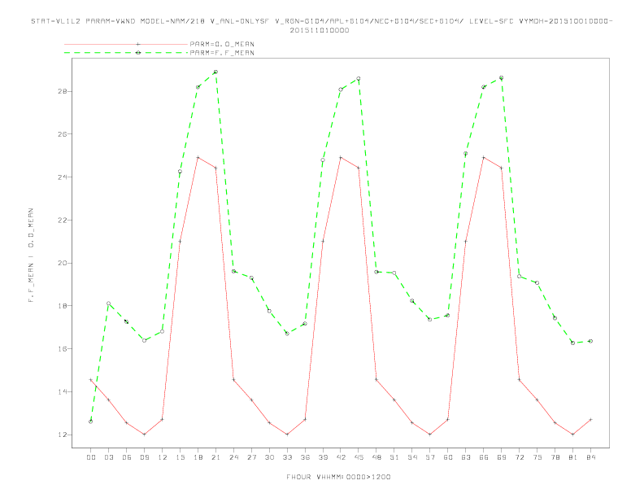Click x-axis tick label 63

click(x=466, y=457)
